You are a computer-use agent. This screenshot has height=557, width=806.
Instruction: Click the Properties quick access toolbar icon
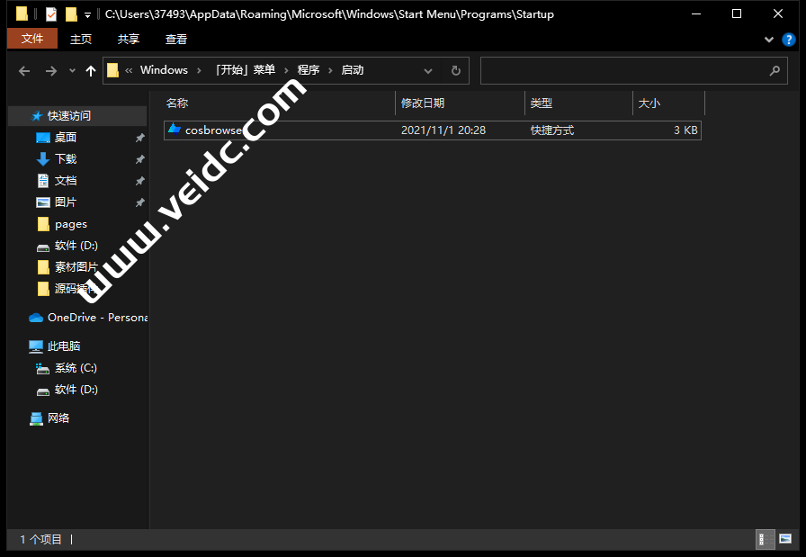[x=51, y=13]
